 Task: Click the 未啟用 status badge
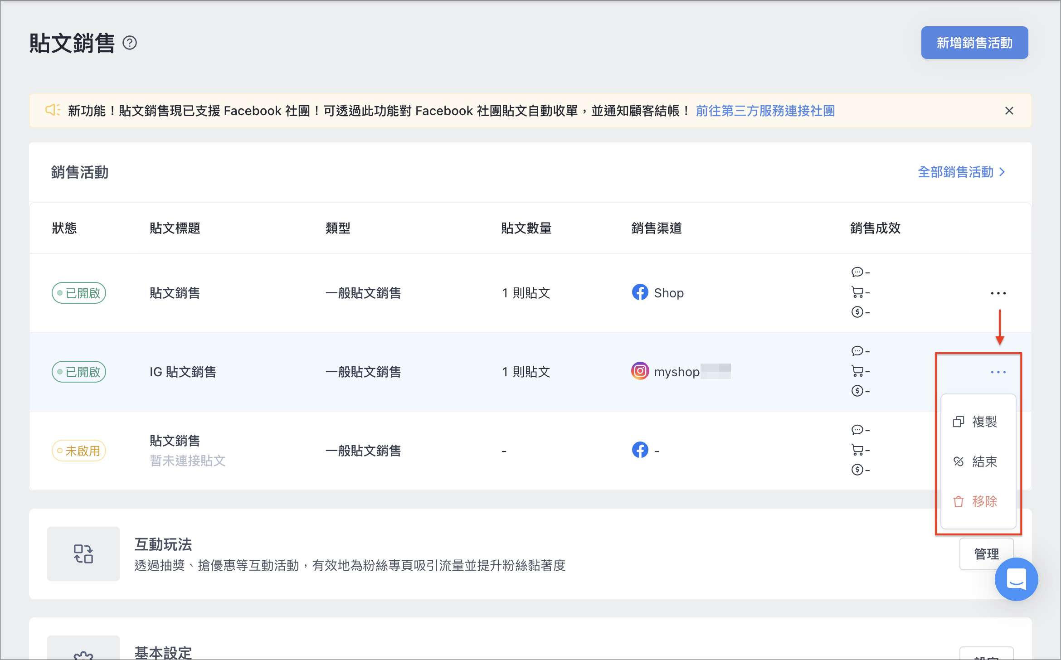(x=79, y=451)
